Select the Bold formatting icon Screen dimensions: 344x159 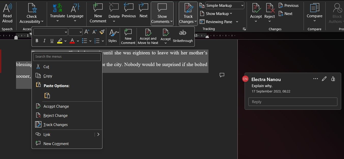point(37,41)
